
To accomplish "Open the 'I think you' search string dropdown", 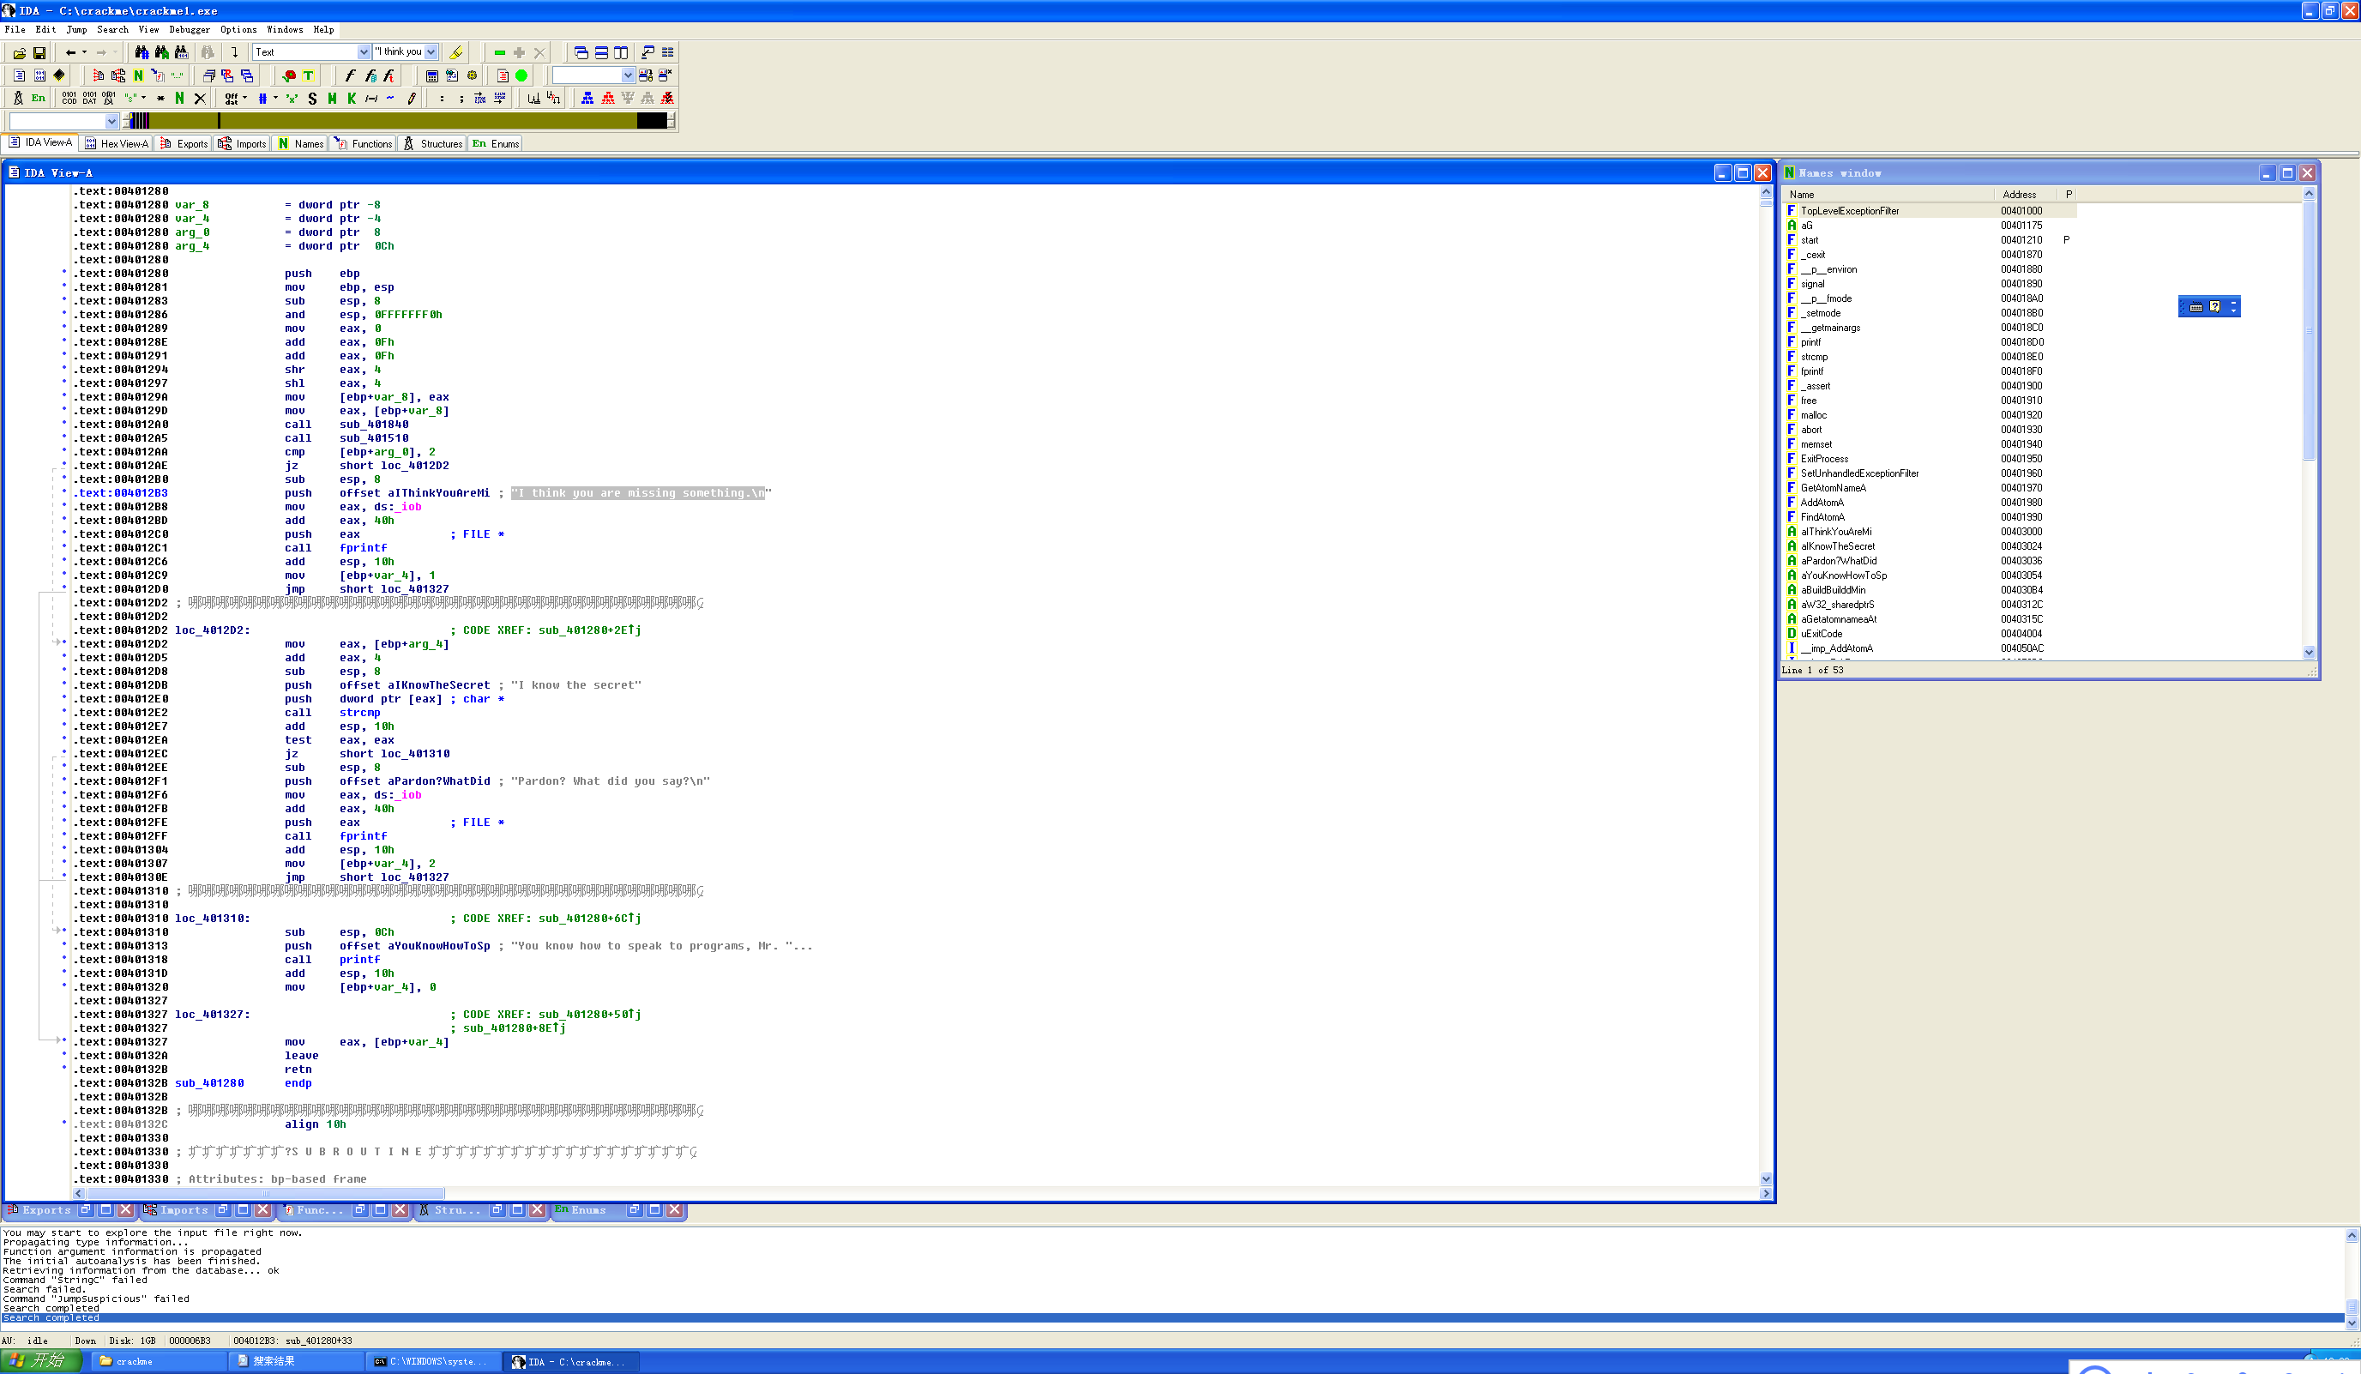I will (x=431, y=52).
